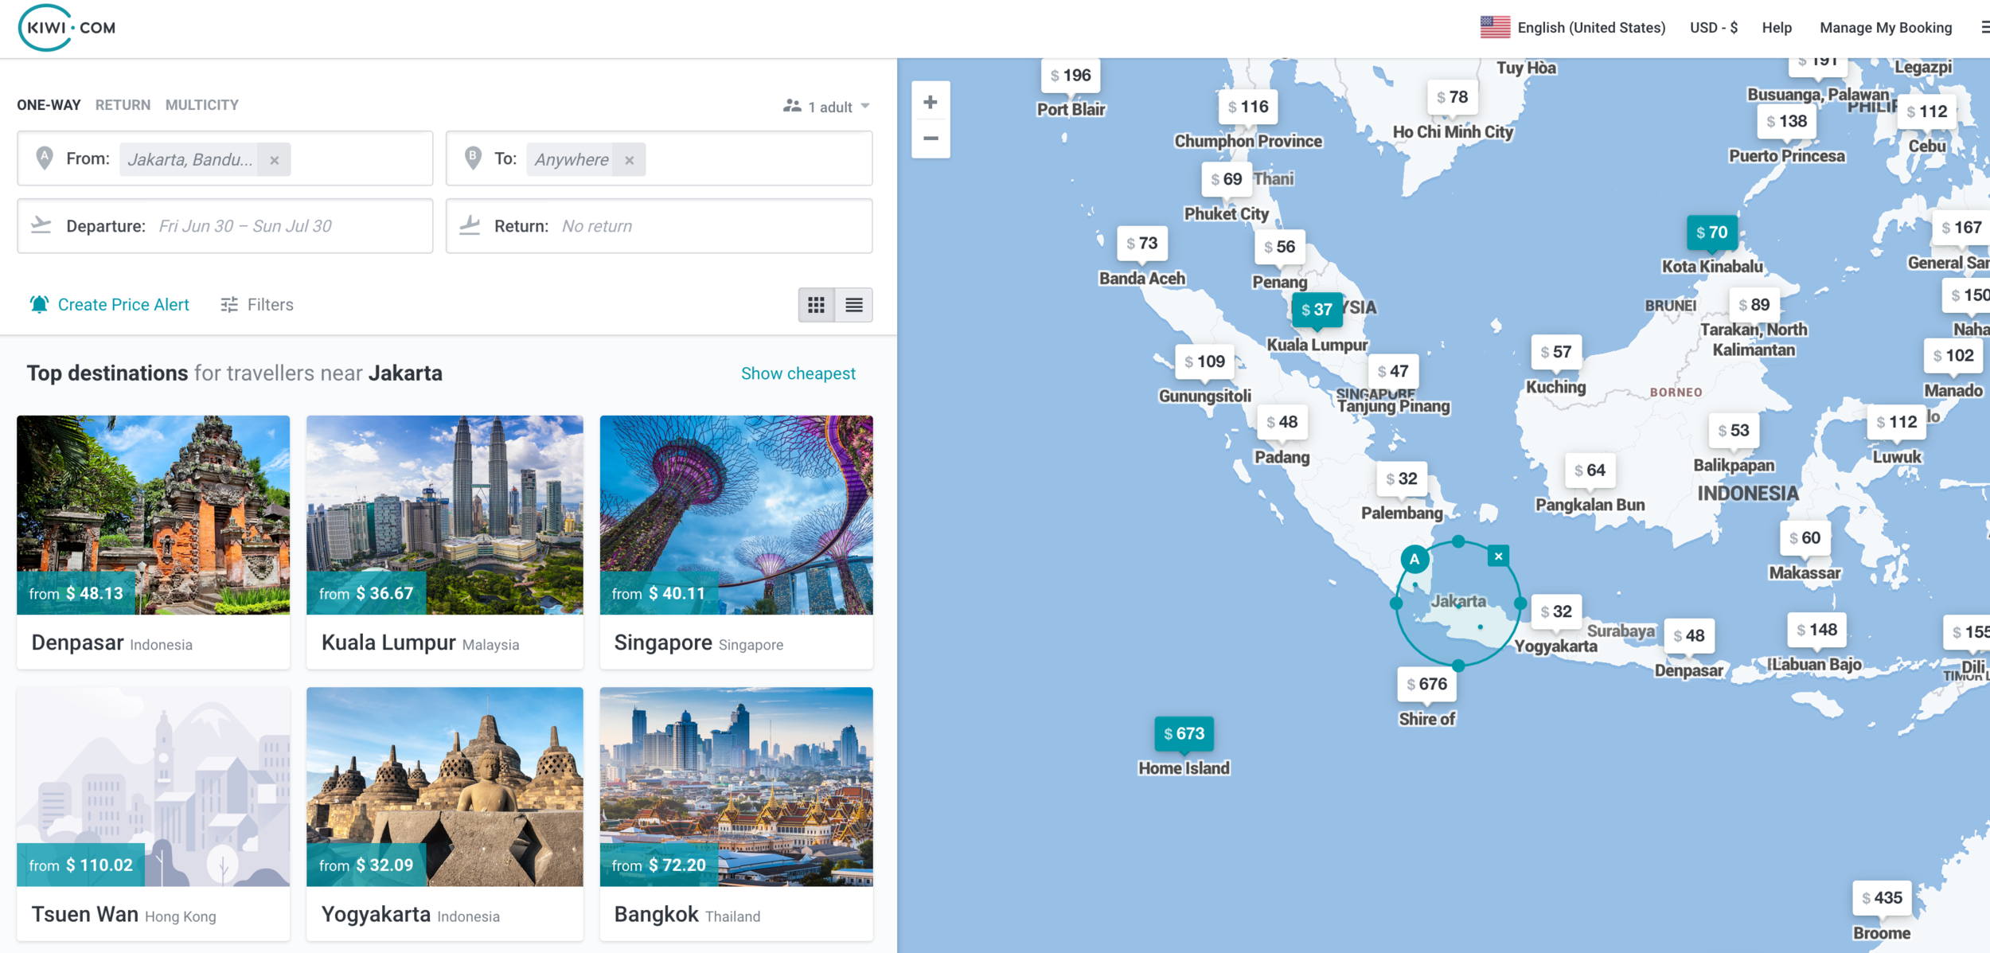The height and width of the screenshot is (953, 1990).
Task: Click the US flag language icon
Action: click(x=1495, y=28)
